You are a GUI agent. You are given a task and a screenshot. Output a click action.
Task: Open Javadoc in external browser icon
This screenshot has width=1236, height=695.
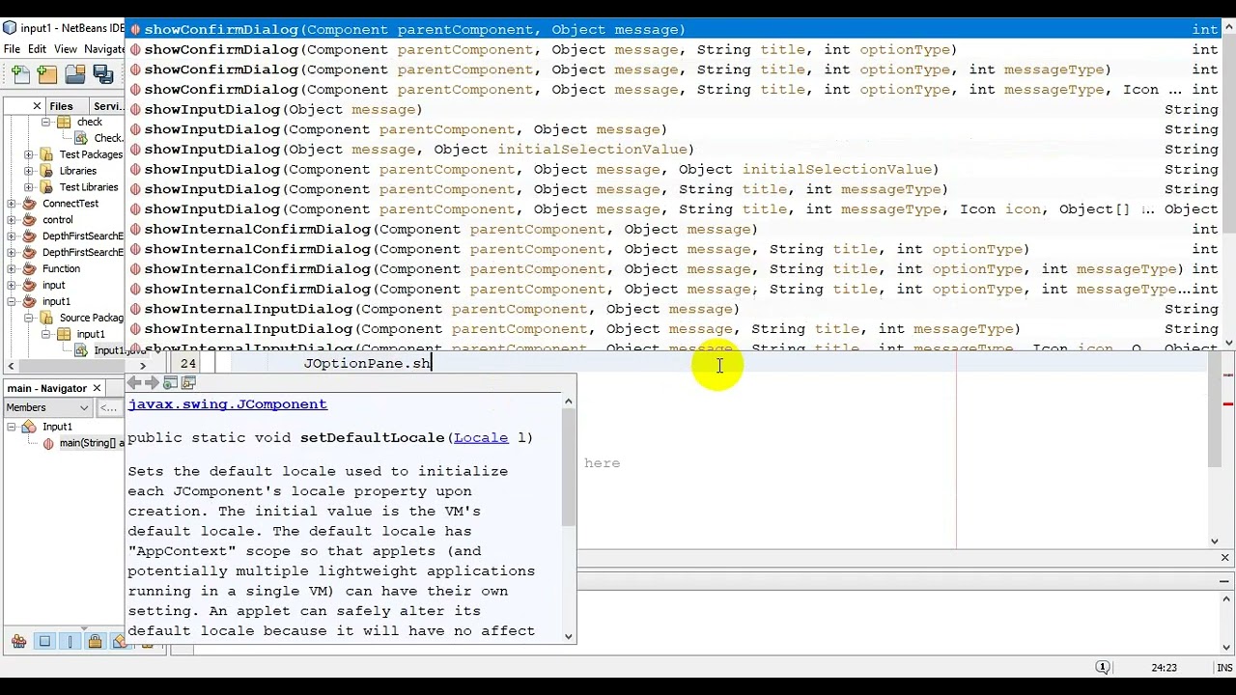[170, 383]
